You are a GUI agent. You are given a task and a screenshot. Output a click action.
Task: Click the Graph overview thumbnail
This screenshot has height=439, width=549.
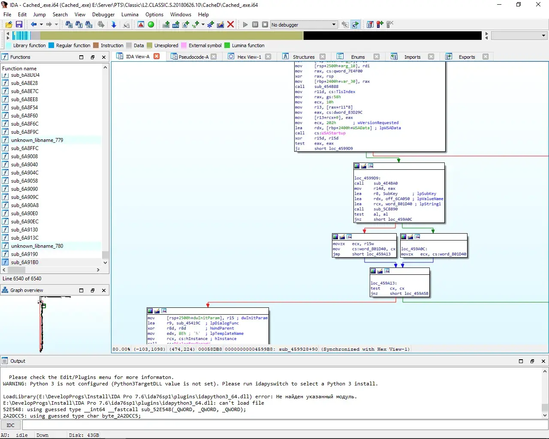[55, 325]
